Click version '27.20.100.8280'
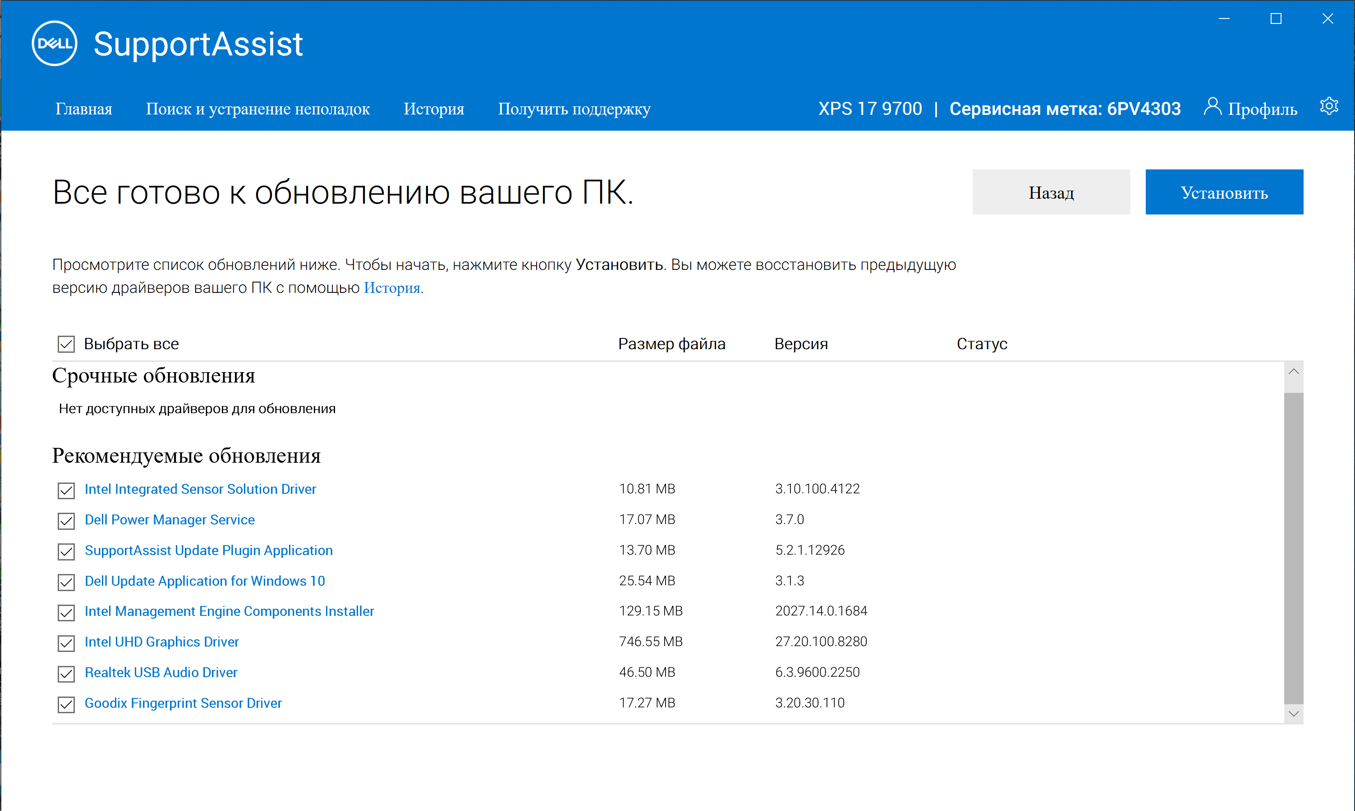The width and height of the screenshot is (1355, 811). [821, 641]
